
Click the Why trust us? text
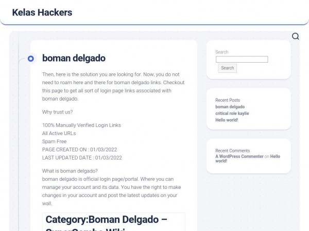coord(58,112)
